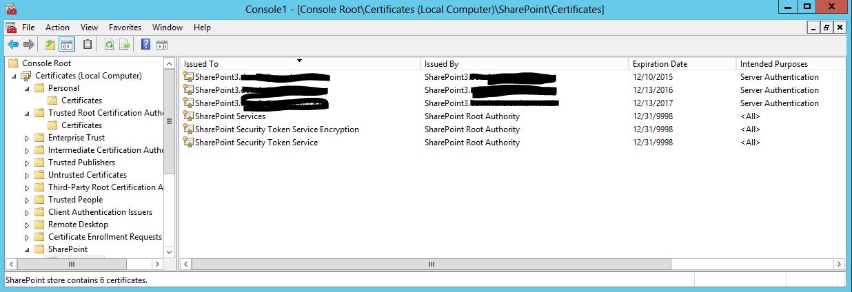Viewport: 852px width, 292px height.
Task: Refresh the view with the green Refresh icon
Action: click(x=109, y=45)
